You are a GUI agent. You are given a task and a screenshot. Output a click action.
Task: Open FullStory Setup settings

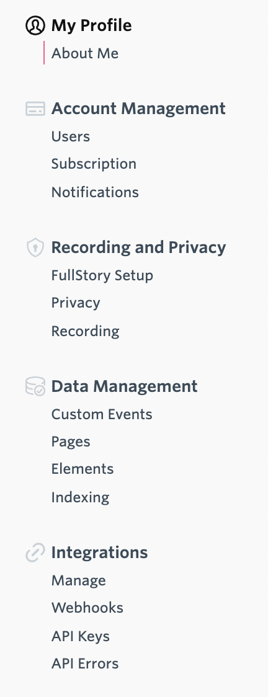(102, 275)
